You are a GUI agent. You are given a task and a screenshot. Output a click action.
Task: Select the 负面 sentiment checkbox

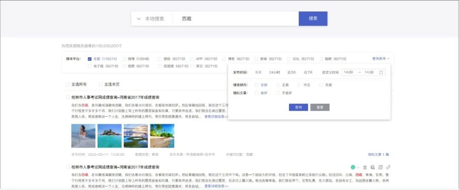(x=321, y=85)
